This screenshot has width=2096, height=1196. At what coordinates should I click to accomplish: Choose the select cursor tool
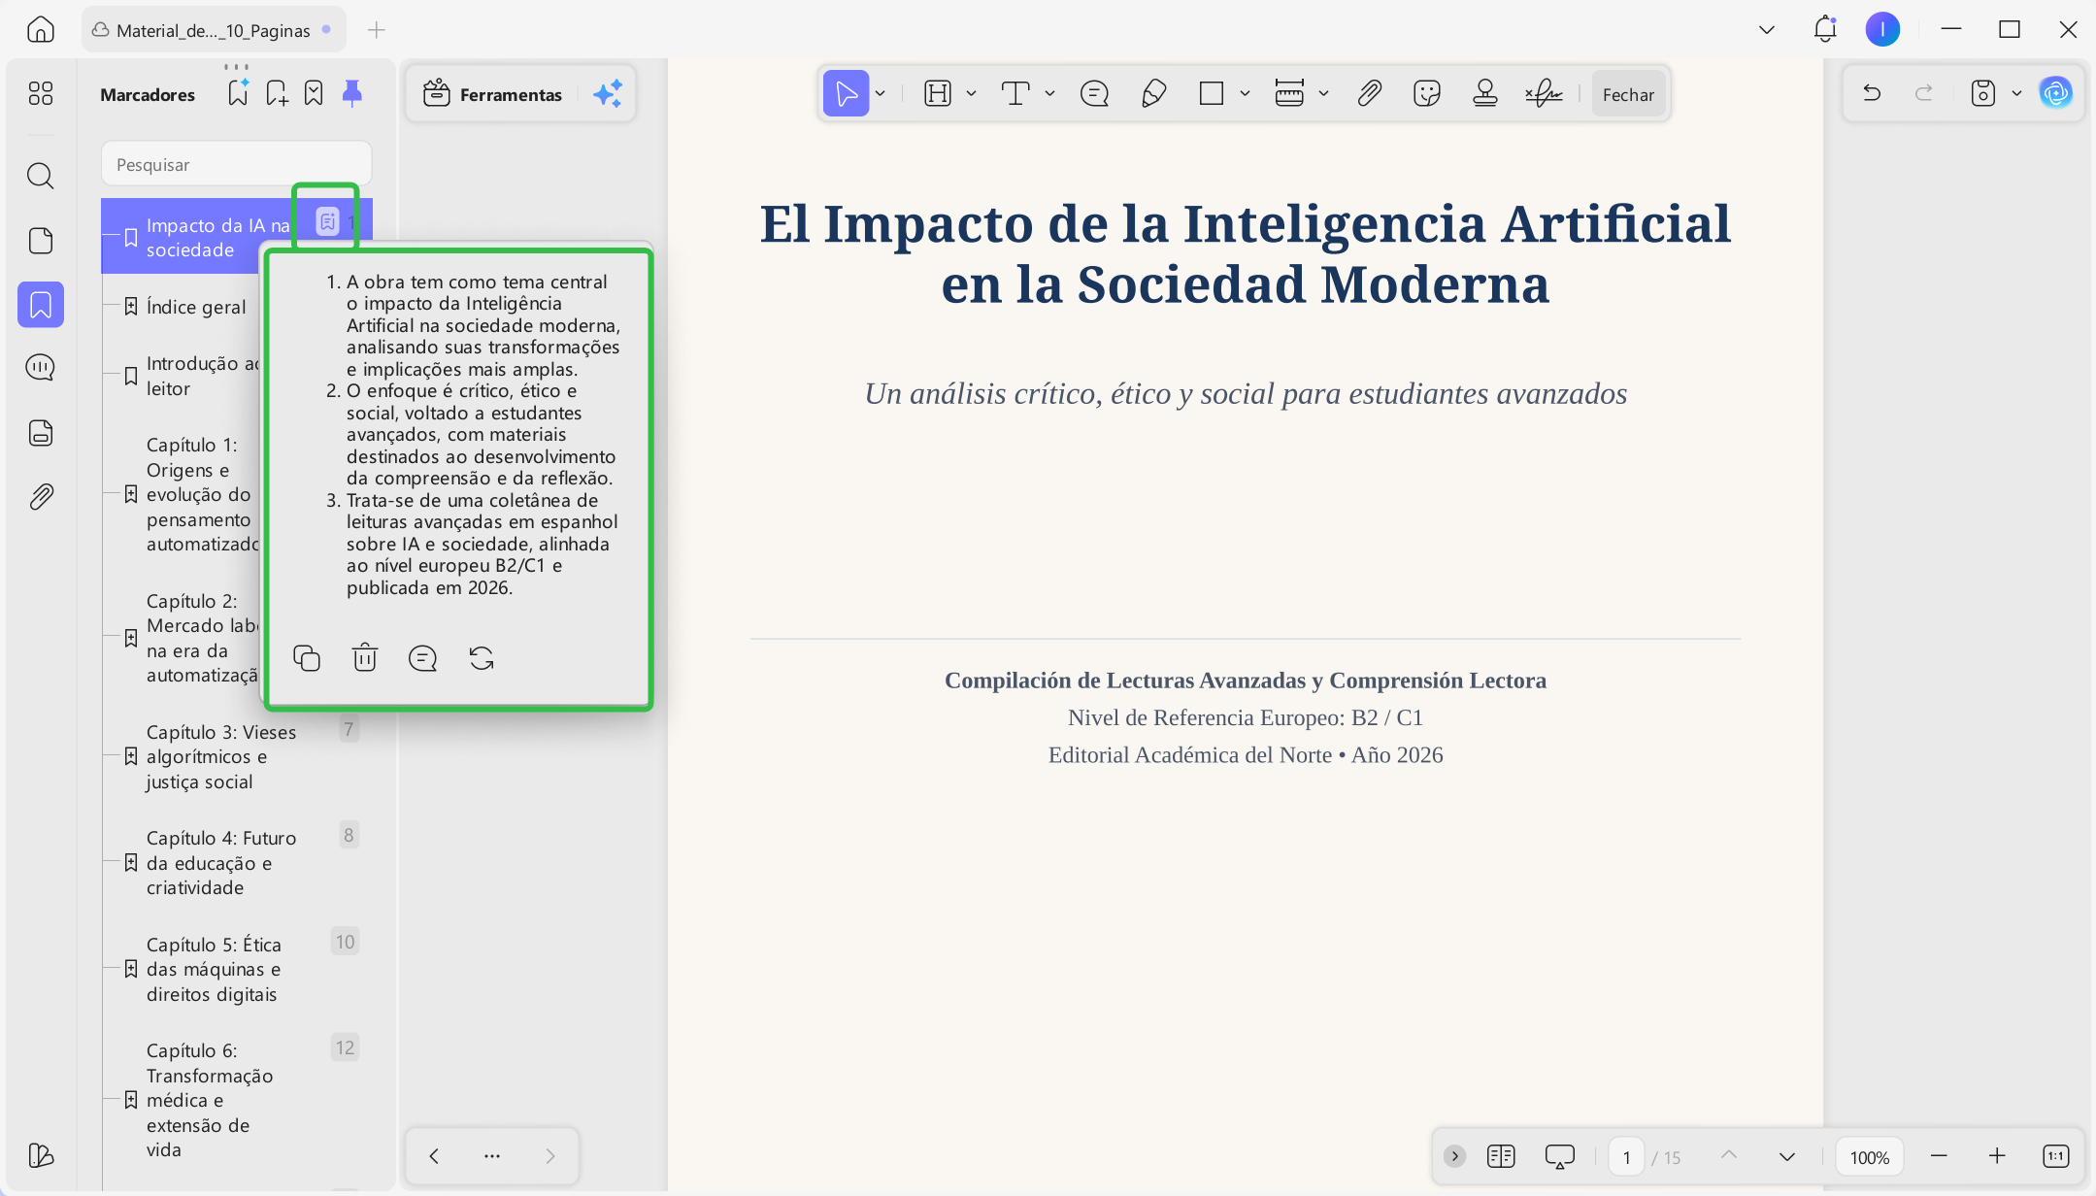(846, 94)
